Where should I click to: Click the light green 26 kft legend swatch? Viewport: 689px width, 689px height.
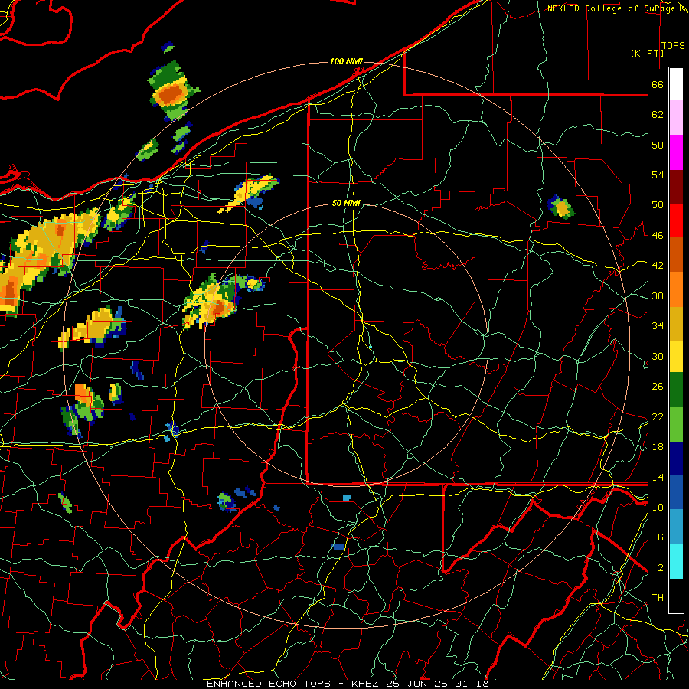pos(676,424)
